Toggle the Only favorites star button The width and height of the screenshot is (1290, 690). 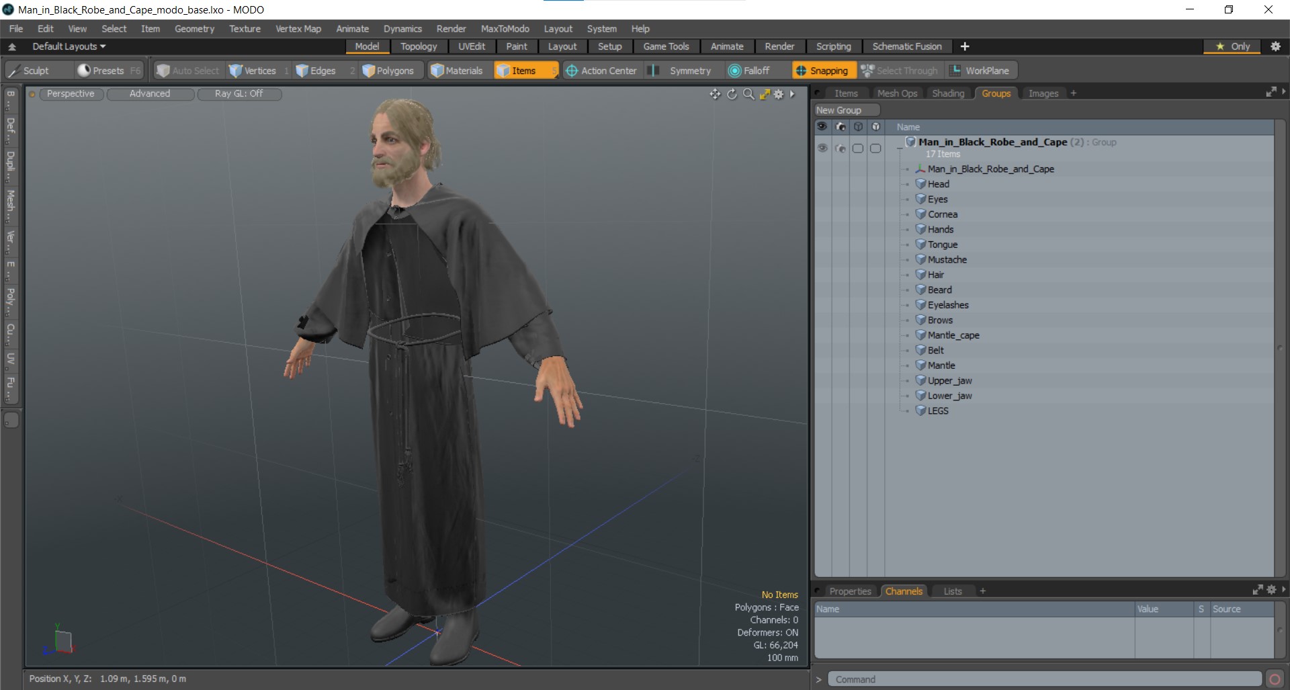[1233, 46]
